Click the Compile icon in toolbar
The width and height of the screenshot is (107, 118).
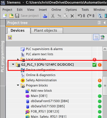pyautogui.click(x=100, y=16)
